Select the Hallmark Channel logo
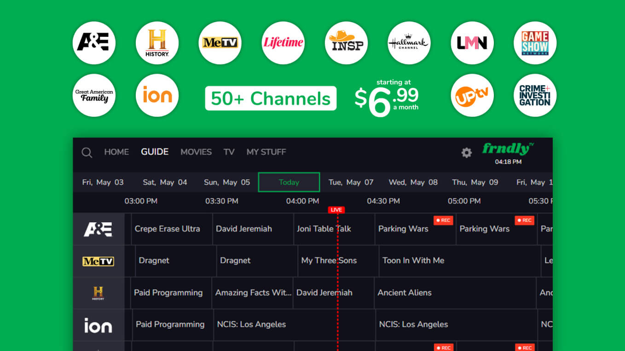 click(x=409, y=43)
